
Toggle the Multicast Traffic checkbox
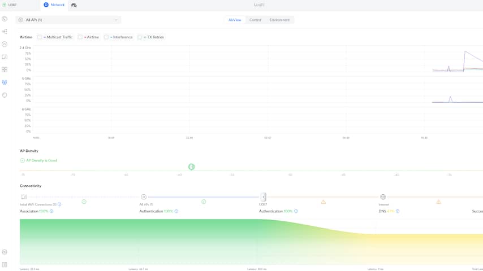[40, 37]
